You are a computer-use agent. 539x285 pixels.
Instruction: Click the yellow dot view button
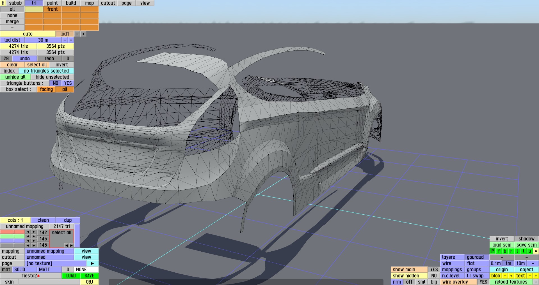point(536,251)
